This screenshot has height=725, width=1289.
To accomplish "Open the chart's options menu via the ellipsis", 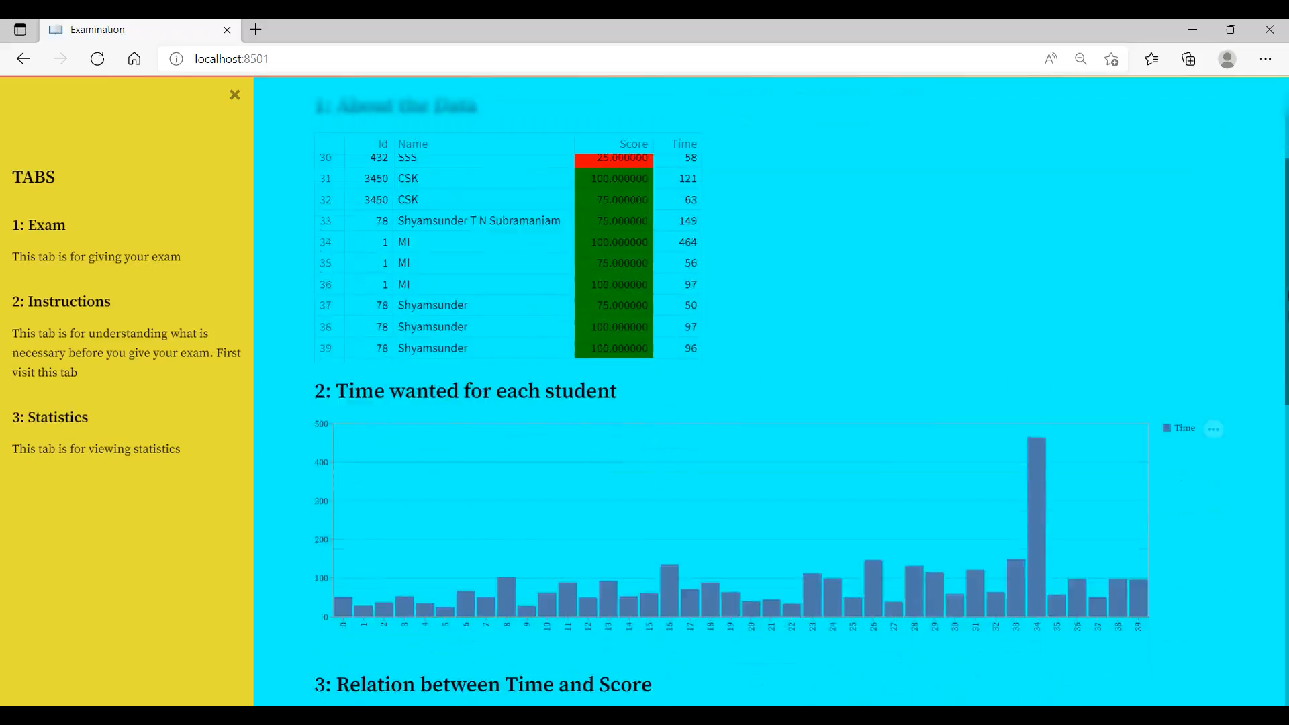I will pos(1214,428).
